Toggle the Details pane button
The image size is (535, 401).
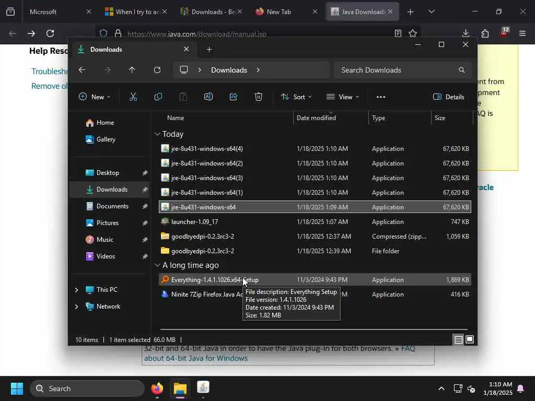click(x=448, y=97)
